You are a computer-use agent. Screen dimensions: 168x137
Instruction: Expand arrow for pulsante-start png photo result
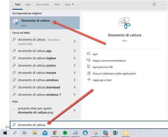[74, 110]
